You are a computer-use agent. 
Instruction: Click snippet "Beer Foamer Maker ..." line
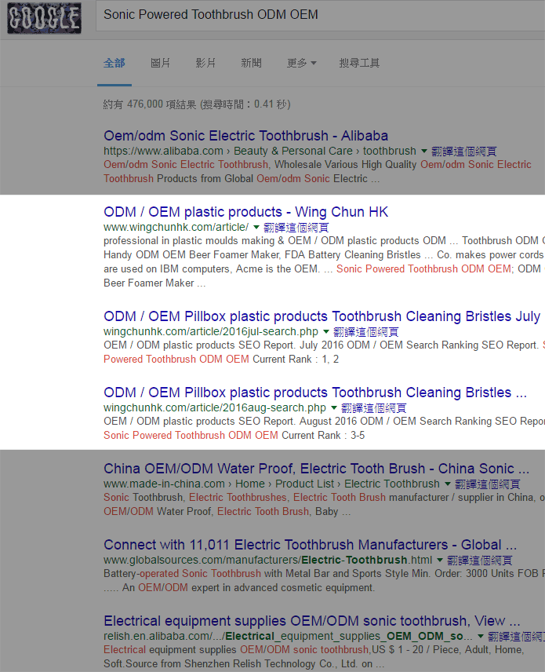pyautogui.click(x=154, y=283)
